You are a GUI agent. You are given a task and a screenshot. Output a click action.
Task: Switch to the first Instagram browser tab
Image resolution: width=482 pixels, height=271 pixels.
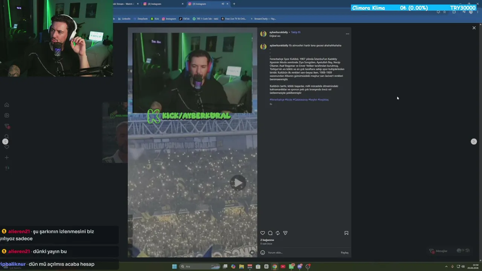(x=163, y=4)
